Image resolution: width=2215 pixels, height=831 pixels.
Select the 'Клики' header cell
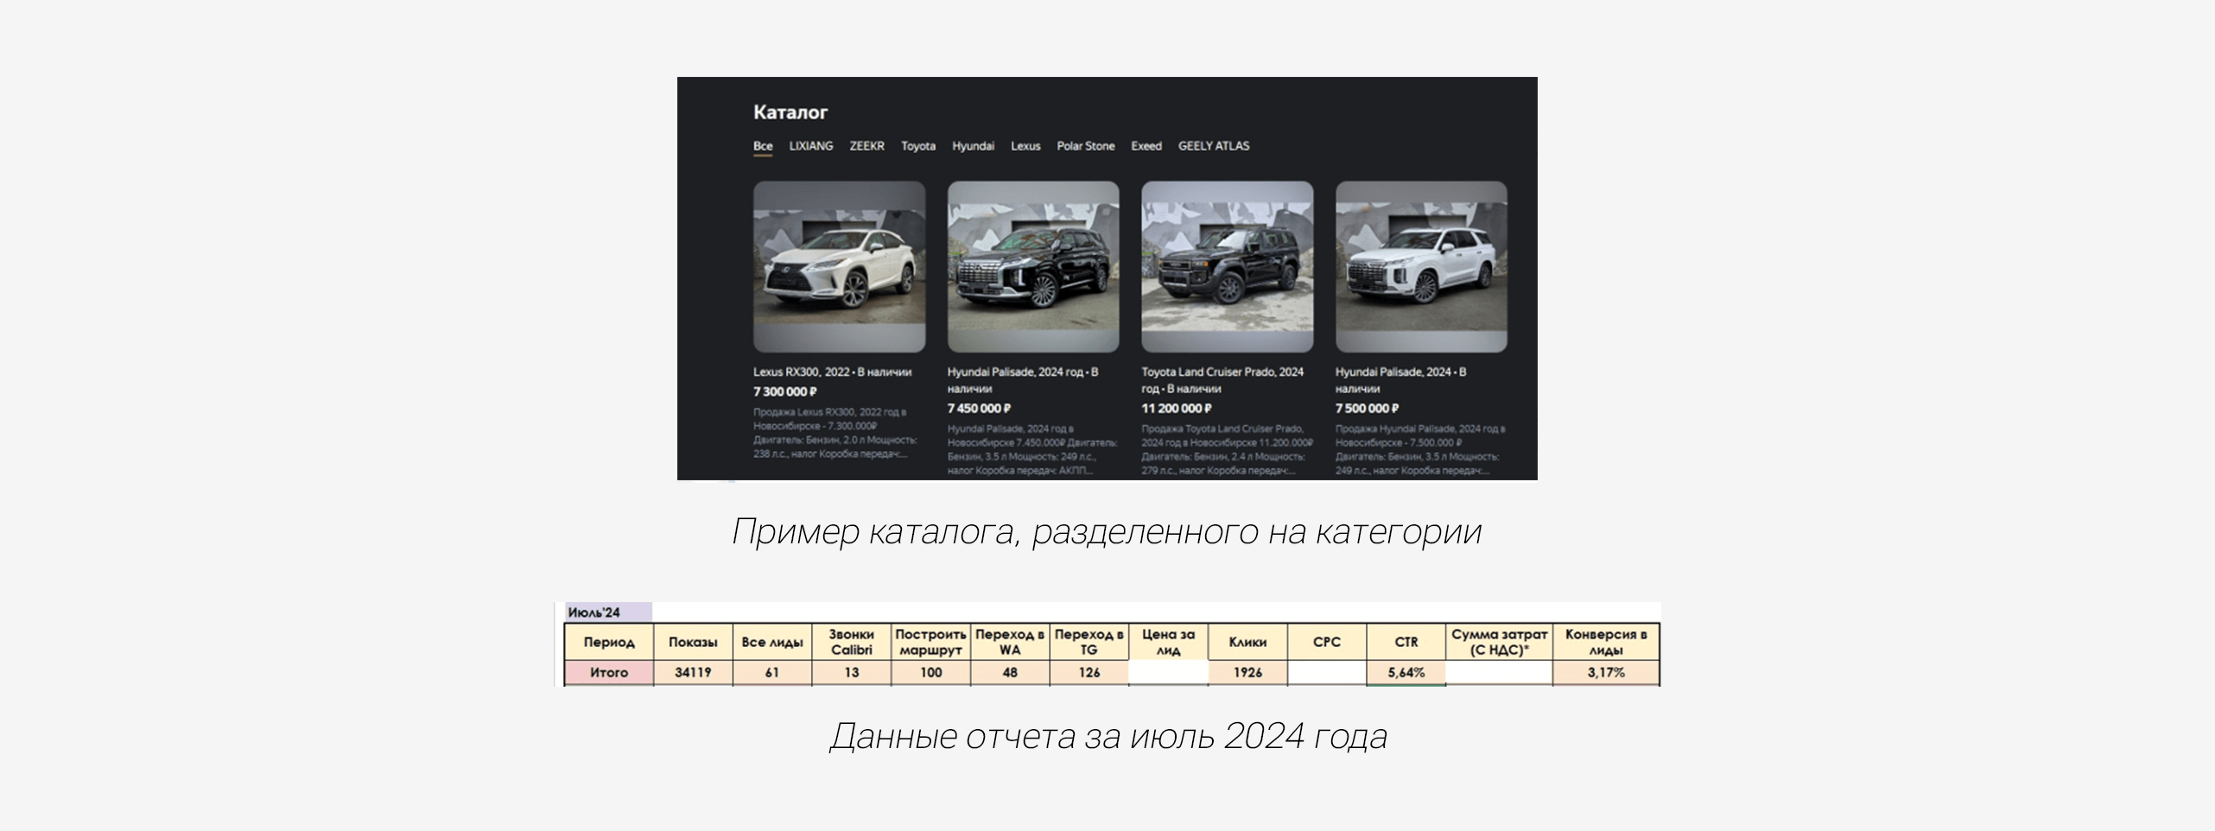(x=1247, y=642)
